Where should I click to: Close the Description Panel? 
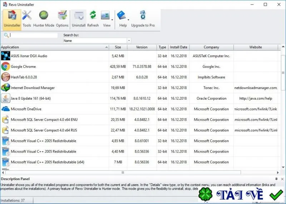pyautogui.click(x=282, y=179)
